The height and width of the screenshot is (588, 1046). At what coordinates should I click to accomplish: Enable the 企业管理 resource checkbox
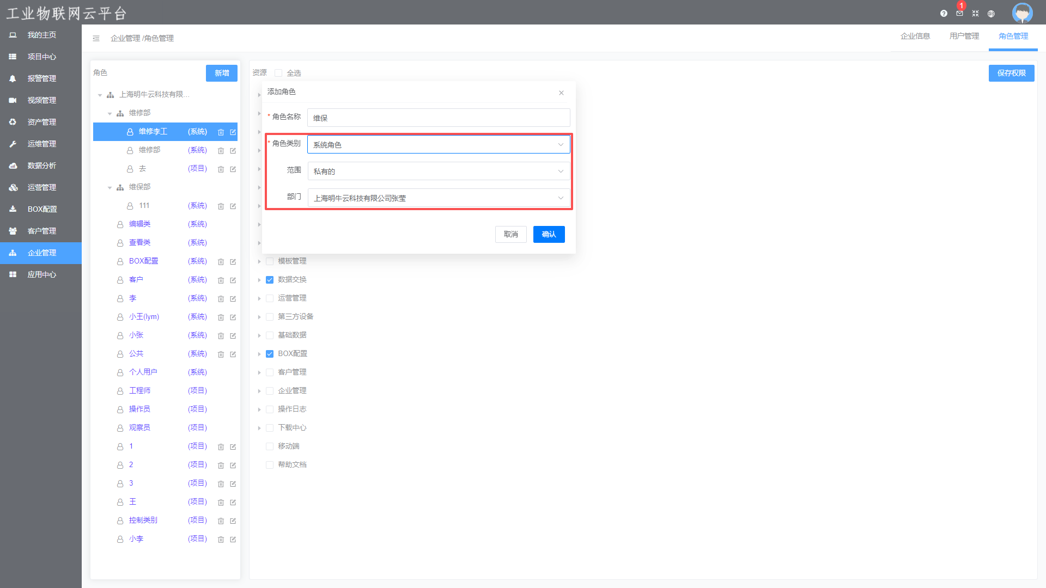click(x=270, y=391)
